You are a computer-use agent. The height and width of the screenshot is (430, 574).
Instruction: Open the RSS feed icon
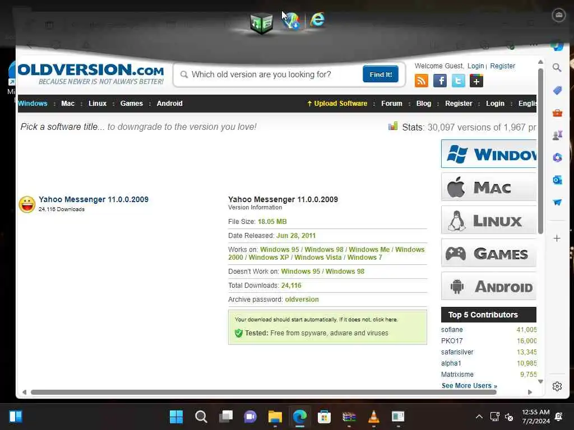[x=422, y=81]
